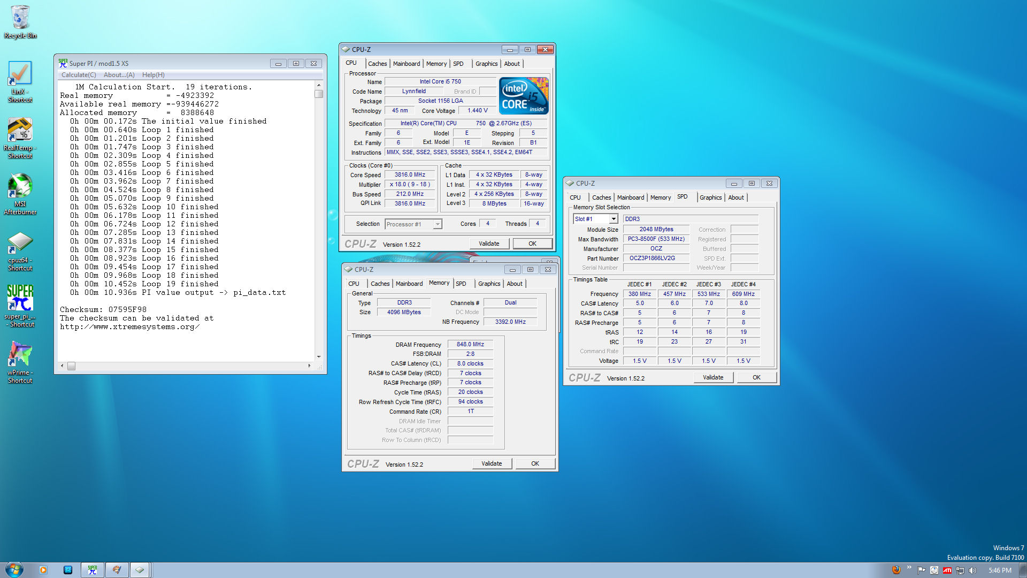Select Graphics tab in Memory CPU-Z window
Viewport: 1027px width, 578px height.
(x=489, y=284)
